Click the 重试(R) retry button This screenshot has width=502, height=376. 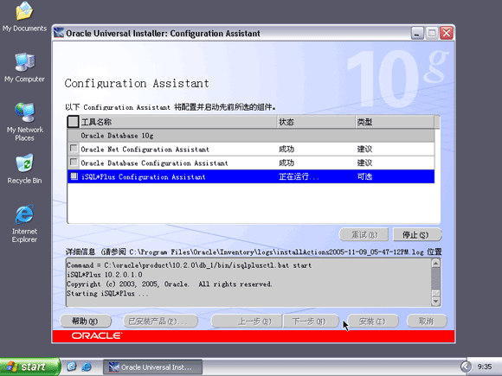coord(364,235)
